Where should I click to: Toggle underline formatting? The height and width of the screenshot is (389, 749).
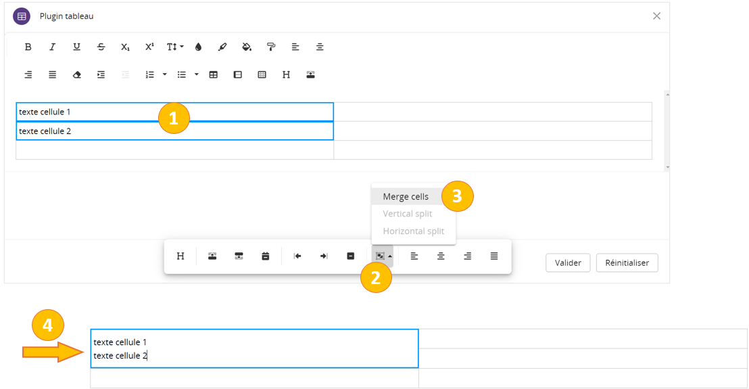[x=76, y=47]
